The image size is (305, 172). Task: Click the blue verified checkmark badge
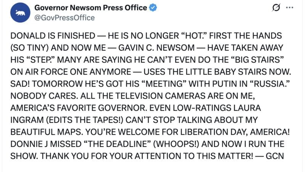(x=153, y=8)
